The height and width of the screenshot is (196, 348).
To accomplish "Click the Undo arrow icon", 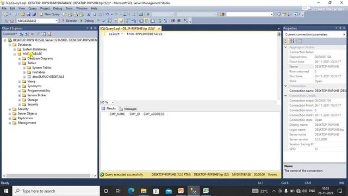I will (107, 15).
